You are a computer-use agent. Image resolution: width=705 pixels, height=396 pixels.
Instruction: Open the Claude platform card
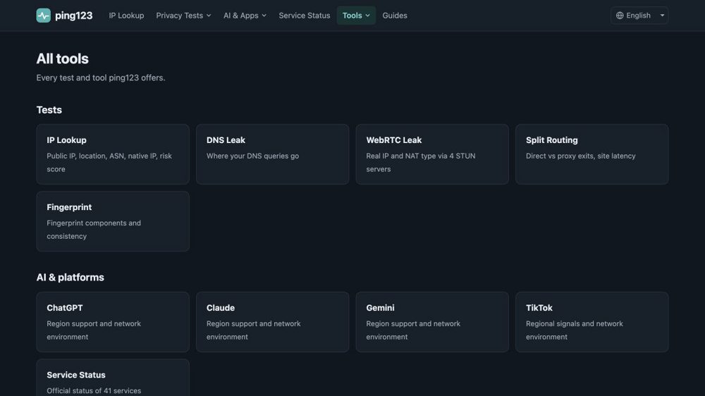(x=272, y=322)
